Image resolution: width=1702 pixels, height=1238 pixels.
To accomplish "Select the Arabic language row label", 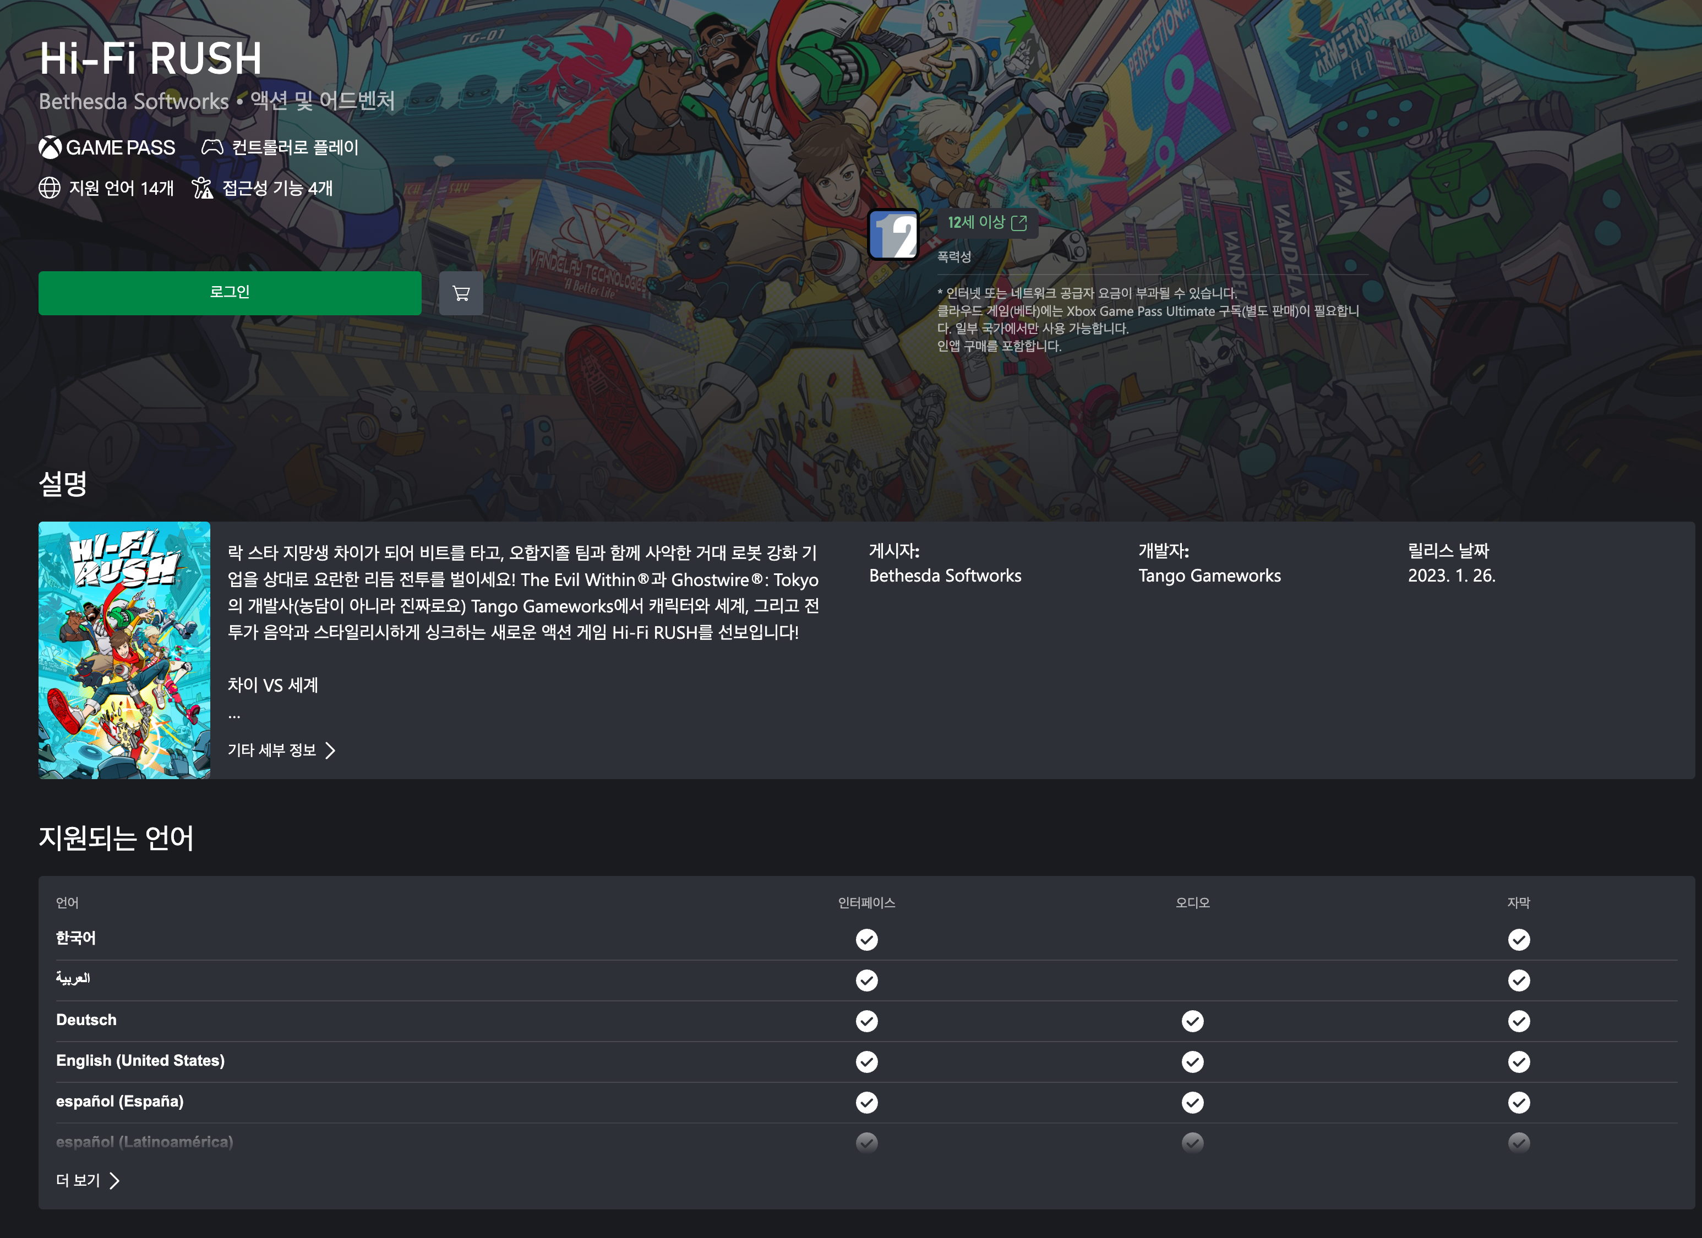I will [x=73, y=978].
